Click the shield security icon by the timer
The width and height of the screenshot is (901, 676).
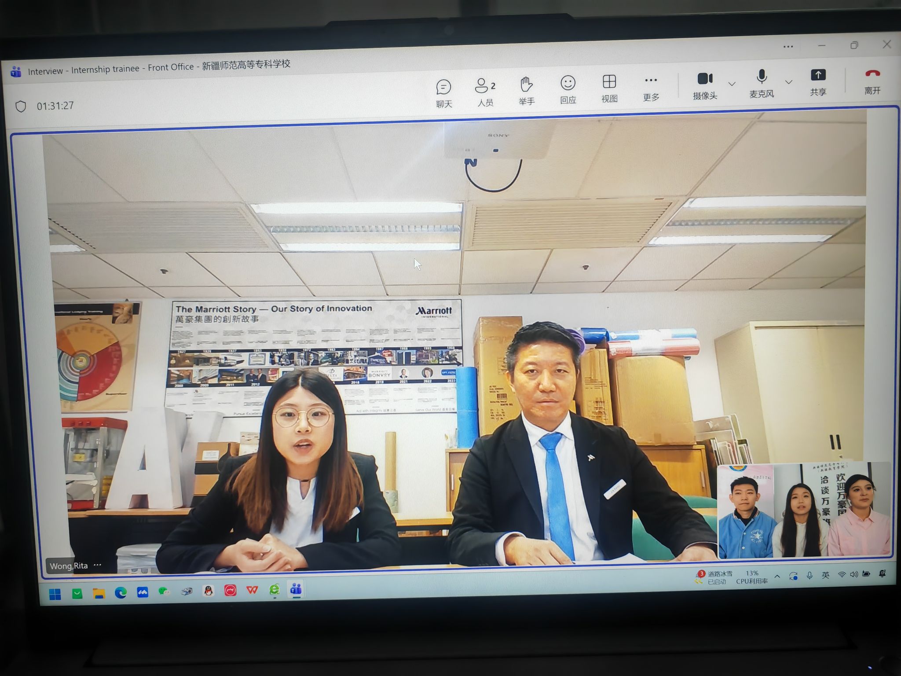[21, 107]
